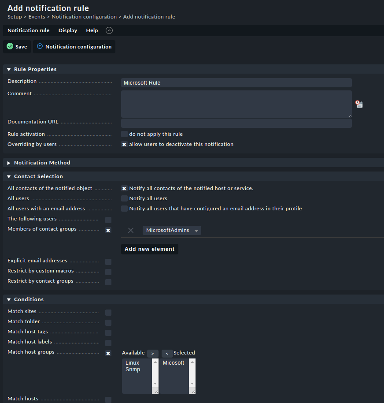This screenshot has height=403, width=384.
Task: Expand the Notification Method section
Action: pyautogui.click(x=9, y=163)
